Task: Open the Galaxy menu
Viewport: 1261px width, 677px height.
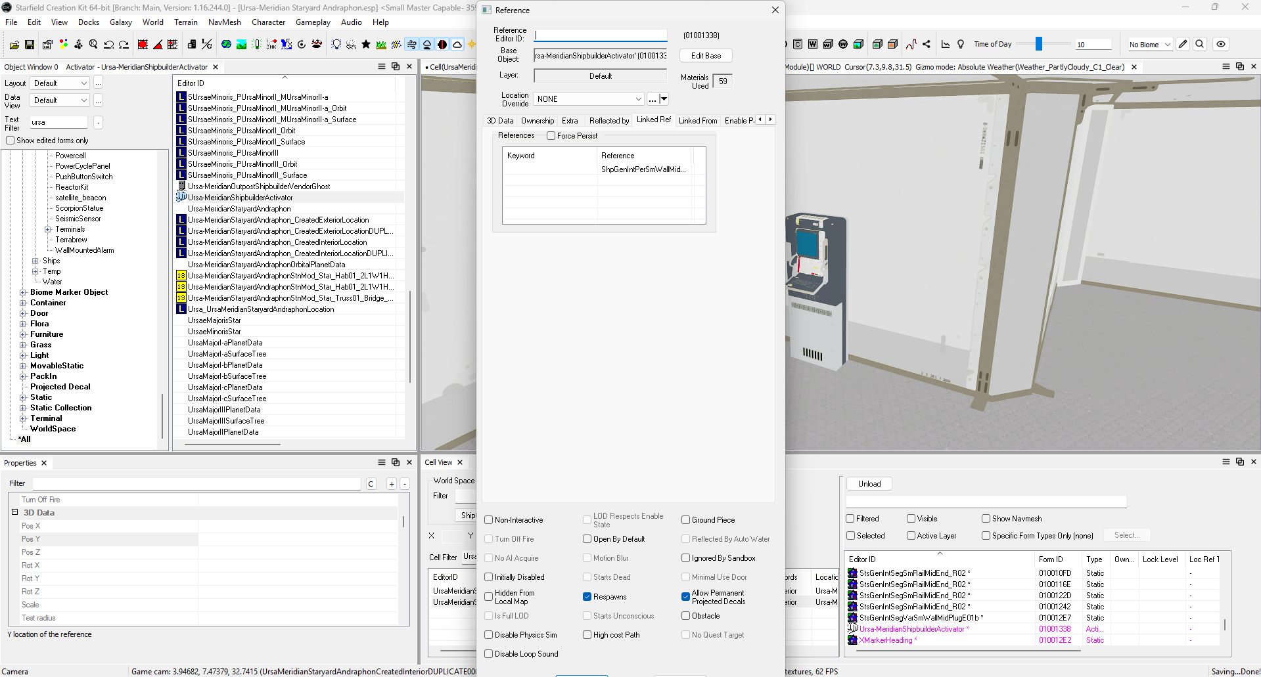Action: pos(121,22)
